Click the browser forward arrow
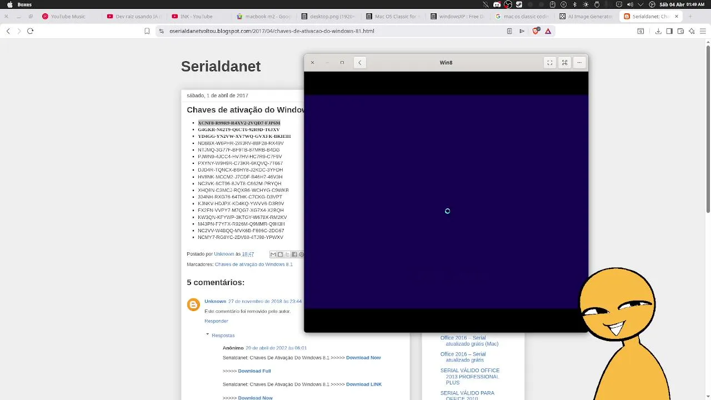 (19, 31)
